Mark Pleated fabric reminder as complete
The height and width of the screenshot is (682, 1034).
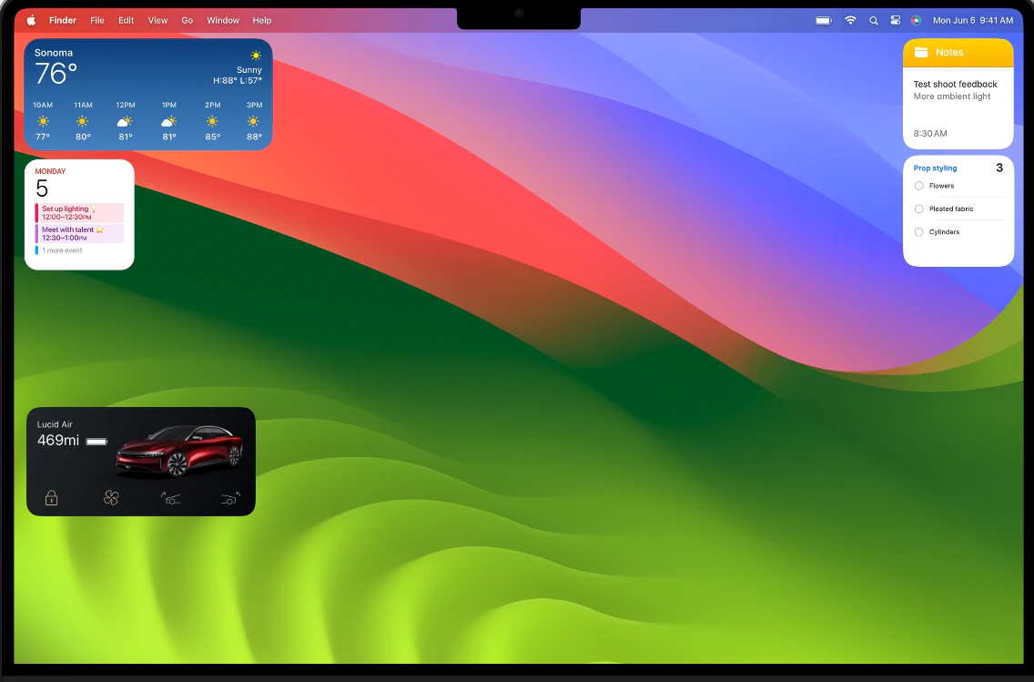pos(918,209)
